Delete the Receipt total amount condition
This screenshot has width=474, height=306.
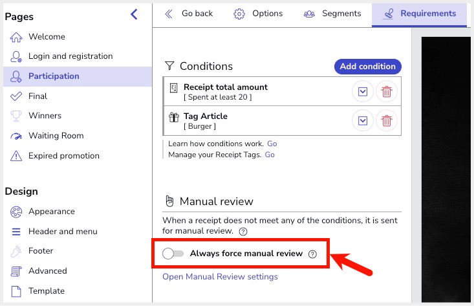click(387, 91)
